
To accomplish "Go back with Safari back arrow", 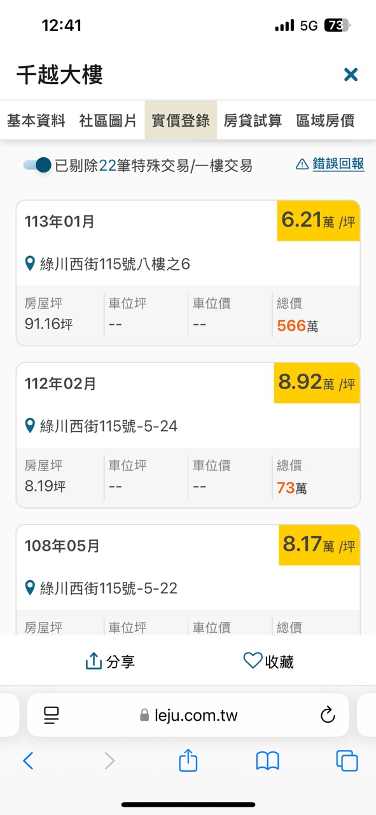I will click(28, 760).
